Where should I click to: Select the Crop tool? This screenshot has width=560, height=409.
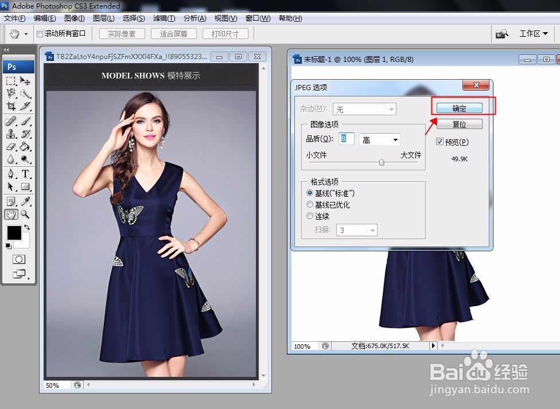[x=11, y=106]
